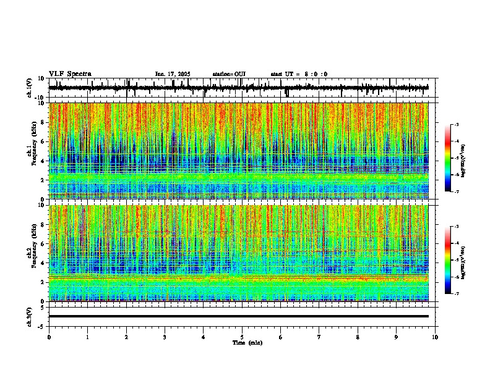Click the "-7" label on ch.2 color bar
Screen dimensions: 490x378
click(x=456, y=293)
